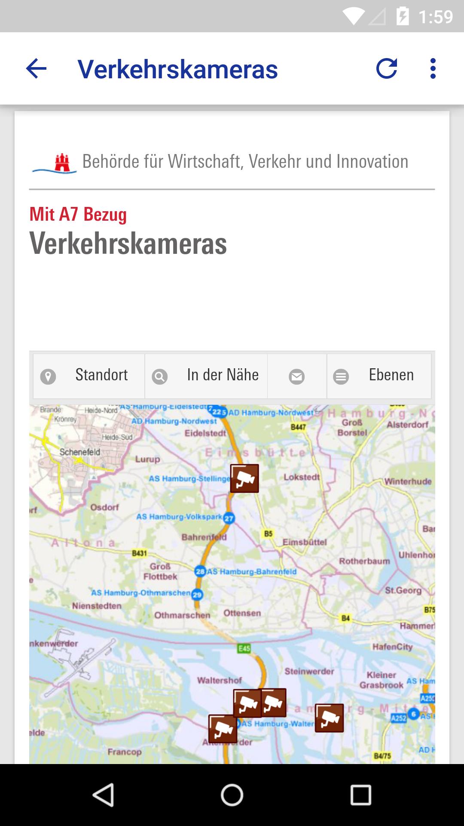Screen dimensions: 464x826
Task: Click junction 27 AS Hamburg-Volkspark marker
Action: [229, 518]
